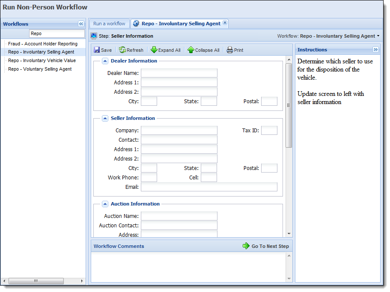Open Fraud - Account Holder Reporting workflow
Screen dimensions: 390x292
tap(43, 44)
